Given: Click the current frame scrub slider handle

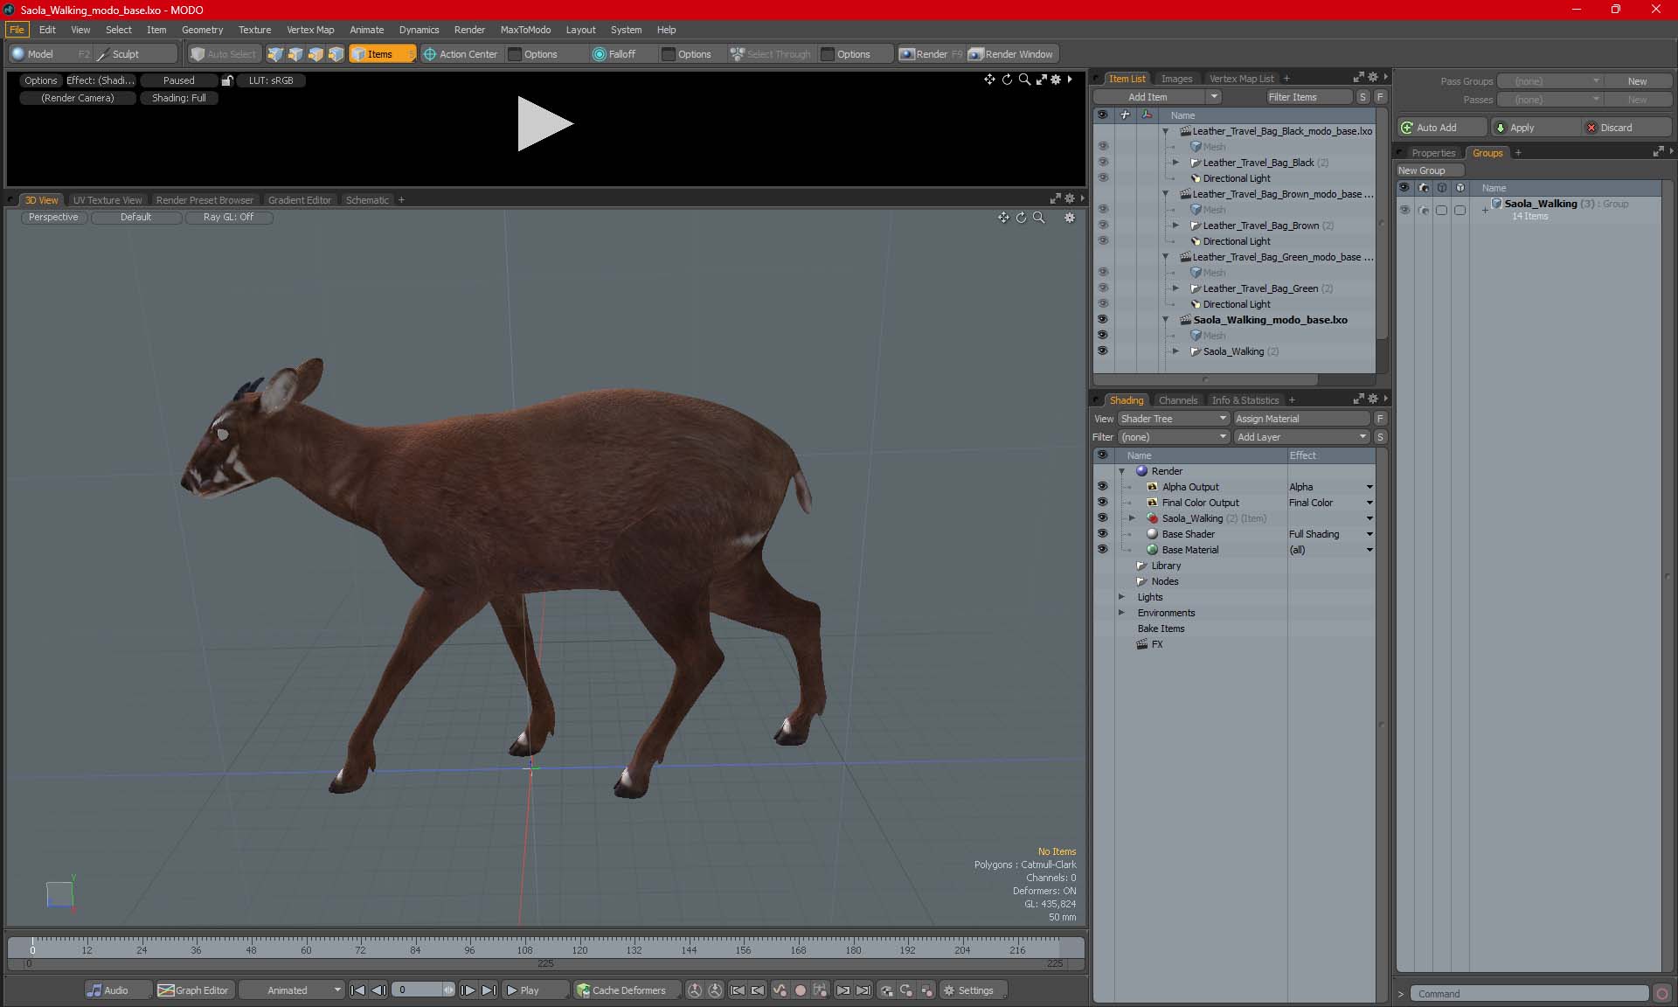Looking at the screenshot, I should coord(448,990).
